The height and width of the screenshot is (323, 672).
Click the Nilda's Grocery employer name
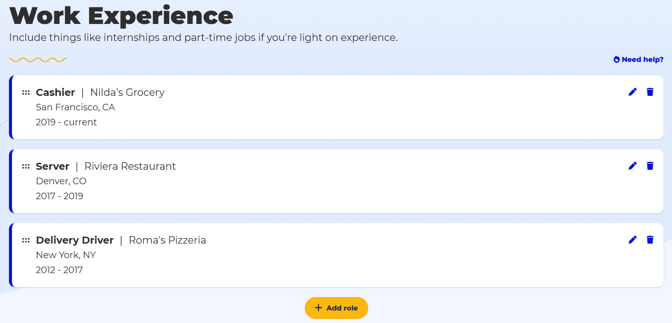coord(127,92)
